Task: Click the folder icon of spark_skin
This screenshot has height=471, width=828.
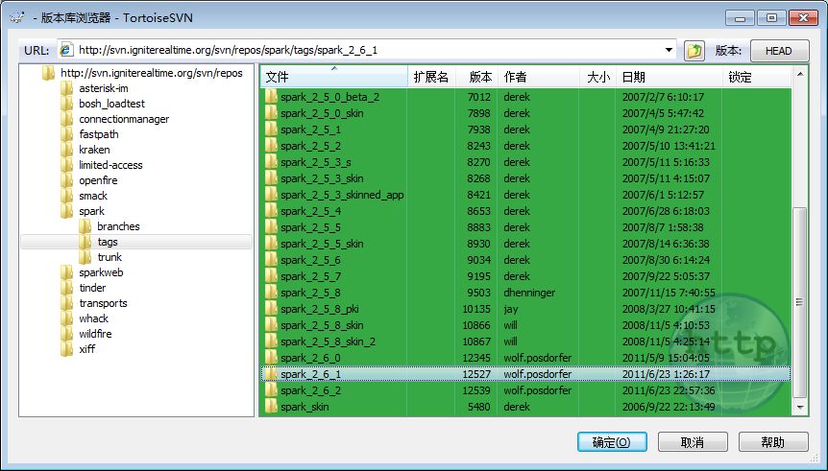Action: 271,407
